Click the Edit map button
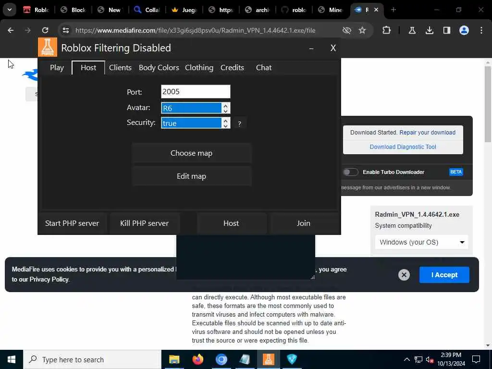Screen dimensions: 492x369 [x=191, y=176]
